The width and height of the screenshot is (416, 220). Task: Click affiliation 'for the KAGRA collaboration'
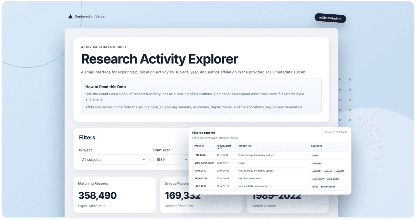[253, 186]
